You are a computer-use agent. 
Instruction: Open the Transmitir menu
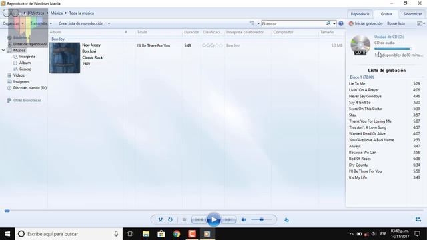(x=41, y=24)
